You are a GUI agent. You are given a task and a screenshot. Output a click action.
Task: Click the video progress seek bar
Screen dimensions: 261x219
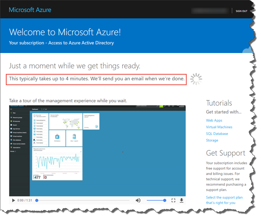point(82,200)
